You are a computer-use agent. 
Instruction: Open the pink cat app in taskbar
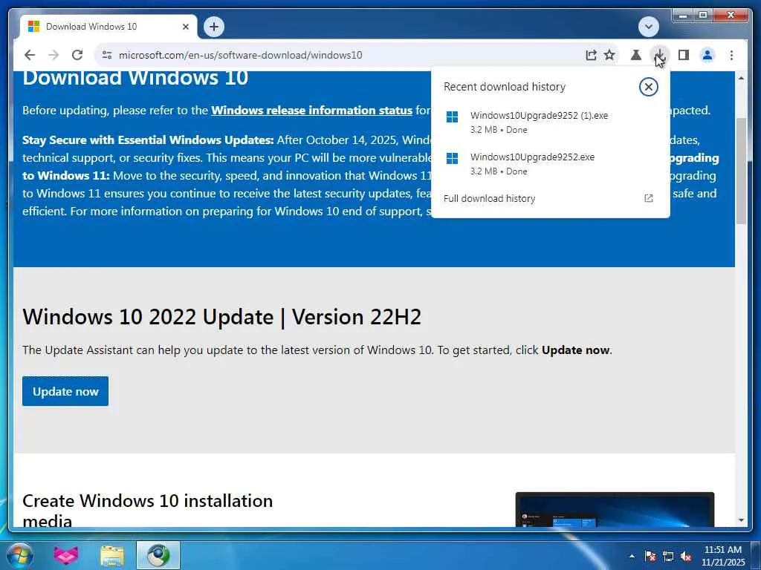[66, 555]
